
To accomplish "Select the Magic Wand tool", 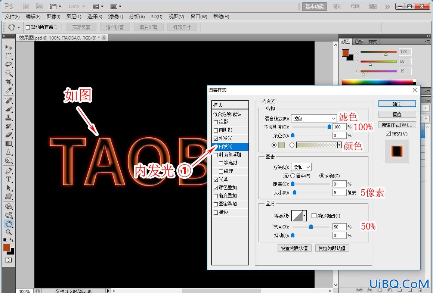I will pos(9,73).
